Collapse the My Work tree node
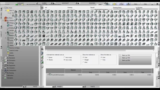The image size is (160, 90). (x=3, y=8)
